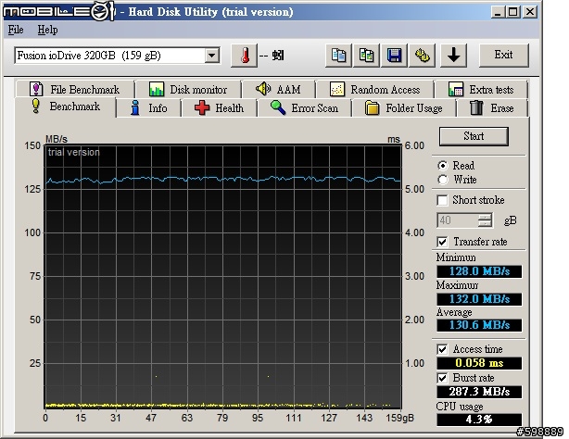Open the Folder Usage tab
Image resolution: width=569 pixels, height=439 pixels.
pos(404,108)
